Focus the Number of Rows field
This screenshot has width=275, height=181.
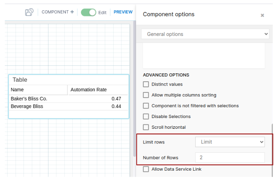click(x=230, y=157)
